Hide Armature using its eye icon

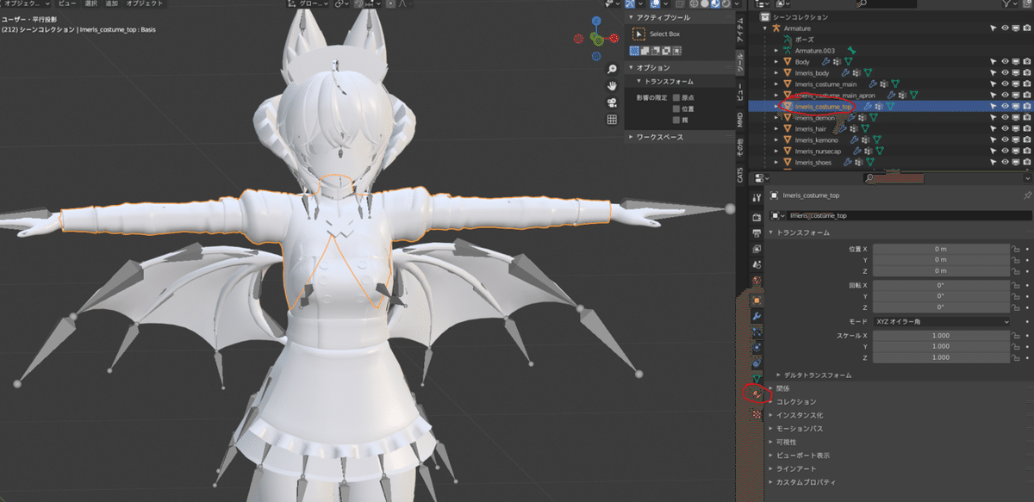click(x=1005, y=28)
